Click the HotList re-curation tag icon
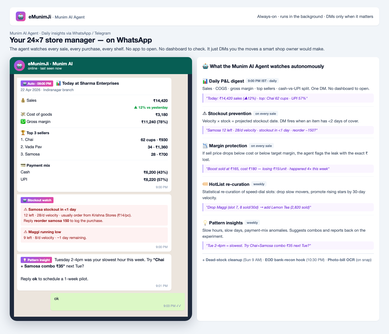The width and height of the screenshot is (389, 334). 205,184
